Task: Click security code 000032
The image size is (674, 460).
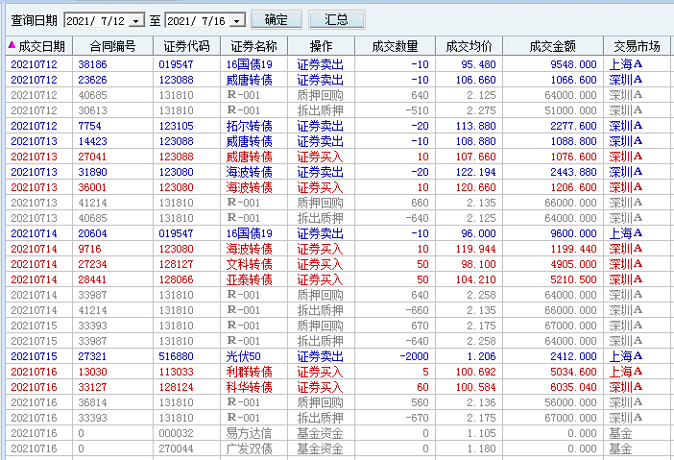Action: point(177,433)
